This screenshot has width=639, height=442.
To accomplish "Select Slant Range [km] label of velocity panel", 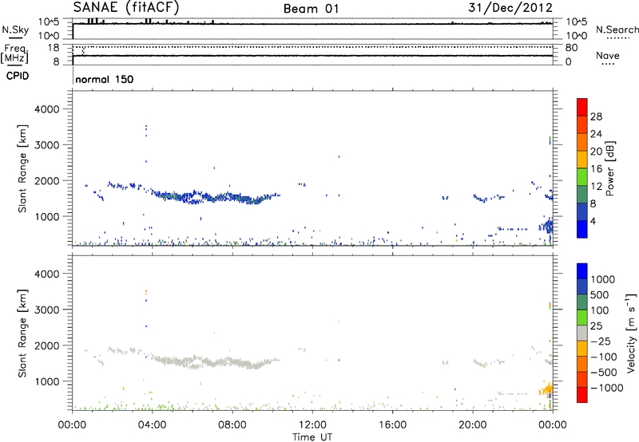I will 22,333.
